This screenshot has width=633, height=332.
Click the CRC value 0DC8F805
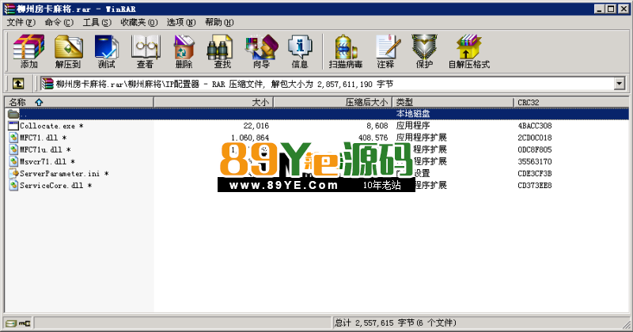point(535,149)
